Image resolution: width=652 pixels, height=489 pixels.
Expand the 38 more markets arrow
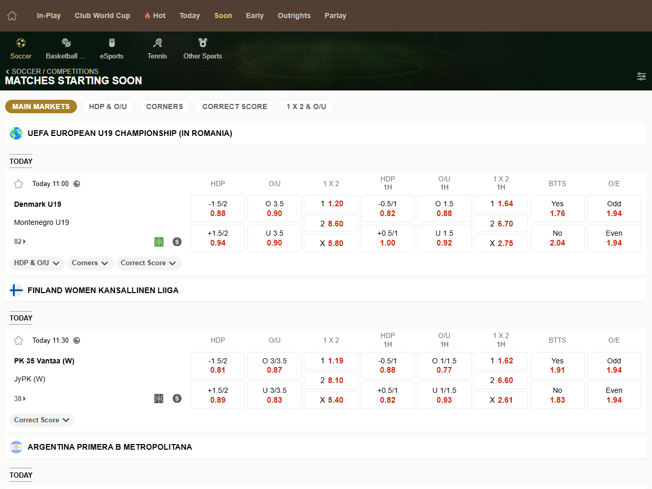[x=20, y=399]
